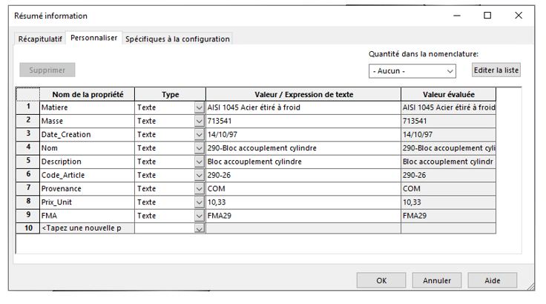Select row header number 9
The image size is (546, 304).
28,216
